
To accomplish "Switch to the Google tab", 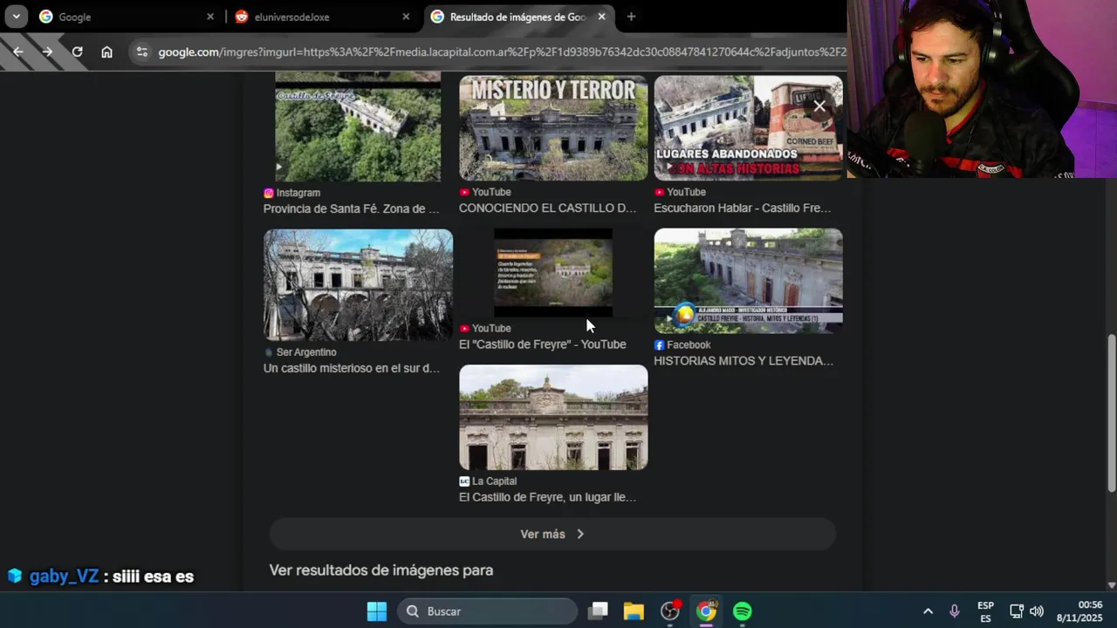I will pyautogui.click(x=125, y=17).
